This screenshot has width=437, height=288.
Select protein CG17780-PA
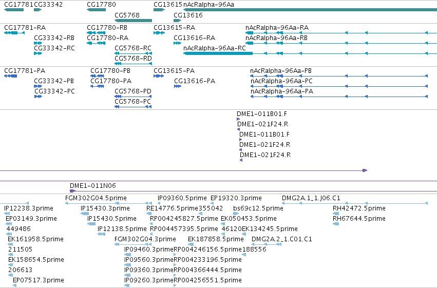[x=111, y=81]
